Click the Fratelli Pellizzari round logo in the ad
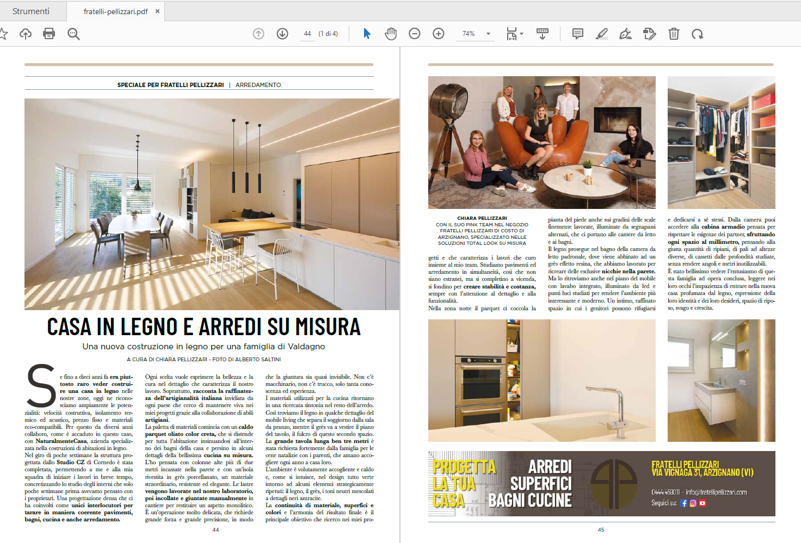The image size is (801, 543). tap(614, 484)
